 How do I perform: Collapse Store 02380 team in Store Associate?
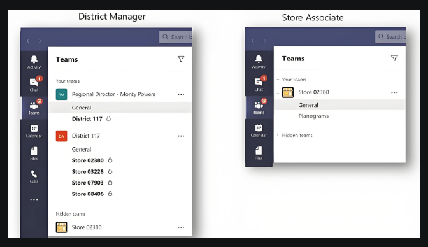[x=278, y=94]
